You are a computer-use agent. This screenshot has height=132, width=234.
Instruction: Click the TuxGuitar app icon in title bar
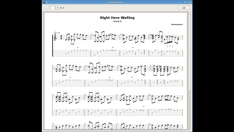click(x=44, y=2)
